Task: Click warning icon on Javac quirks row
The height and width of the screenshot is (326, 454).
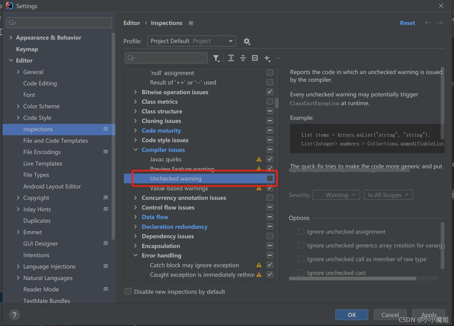Action: click(259, 159)
